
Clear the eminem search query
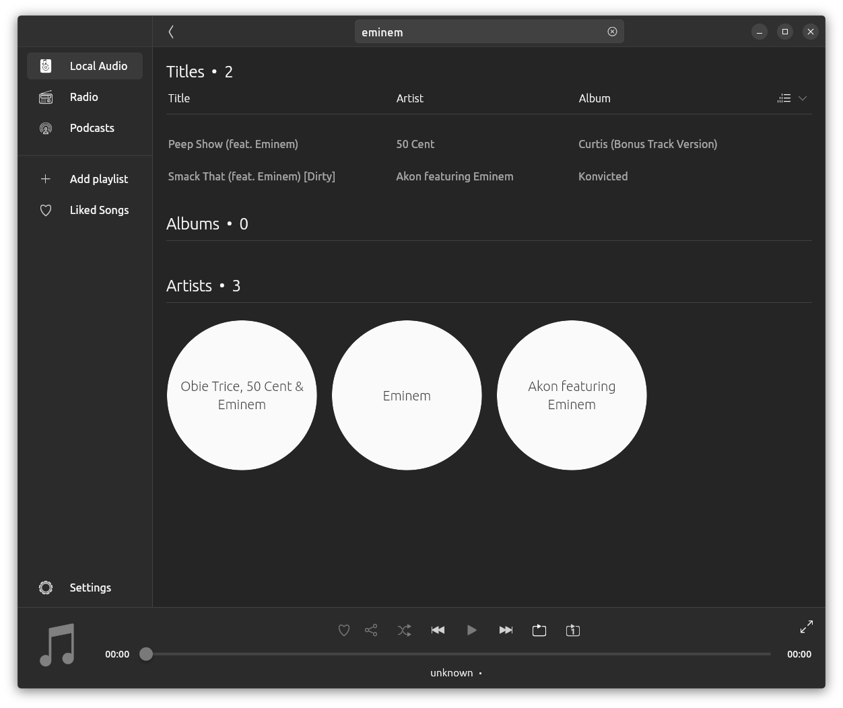[x=612, y=31]
